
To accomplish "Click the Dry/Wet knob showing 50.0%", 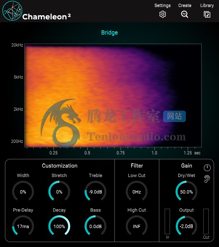I will point(186,191).
